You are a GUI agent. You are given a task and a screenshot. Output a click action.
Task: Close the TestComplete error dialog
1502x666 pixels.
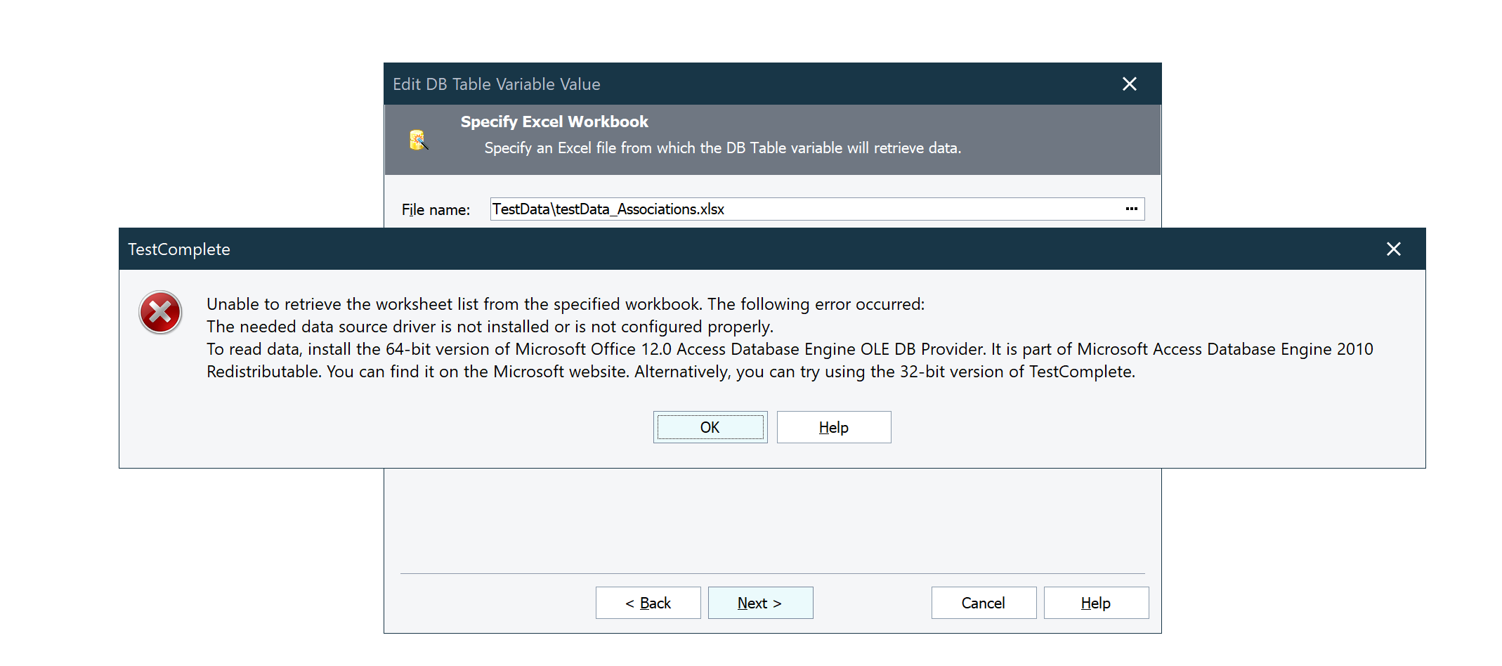pyautogui.click(x=1393, y=249)
